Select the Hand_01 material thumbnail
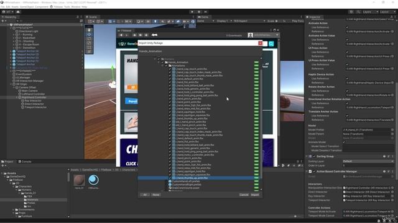Image resolution: width=398 pixels, height=223 pixels. point(79,180)
